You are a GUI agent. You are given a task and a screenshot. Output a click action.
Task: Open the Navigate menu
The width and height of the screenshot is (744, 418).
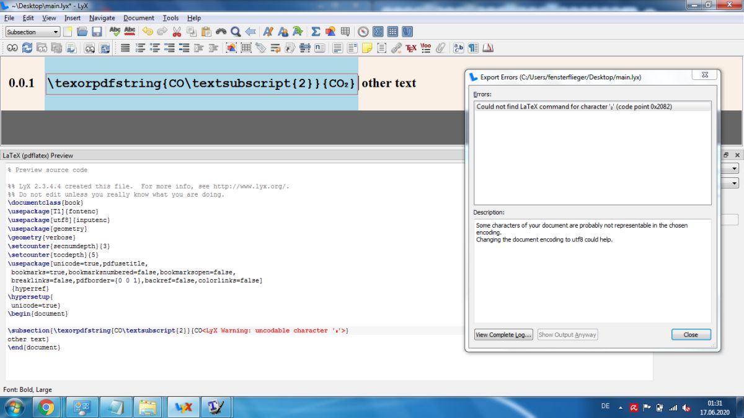click(x=102, y=18)
